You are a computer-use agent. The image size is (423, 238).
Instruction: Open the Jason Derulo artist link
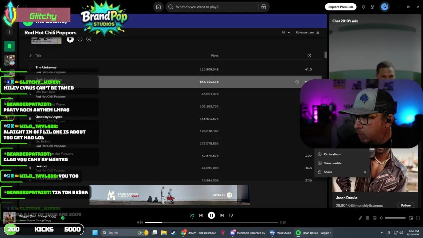(x=346, y=198)
